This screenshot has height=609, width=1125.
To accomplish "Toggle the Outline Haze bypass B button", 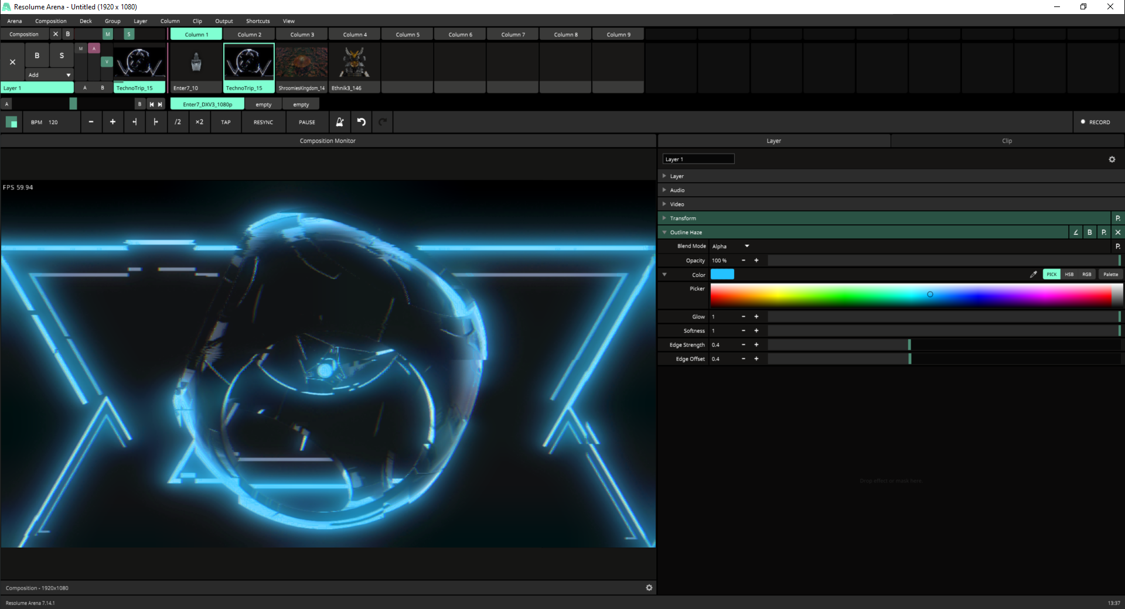I will pos(1089,232).
